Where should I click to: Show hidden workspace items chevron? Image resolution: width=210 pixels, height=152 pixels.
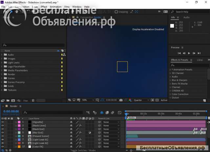coord(159,12)
